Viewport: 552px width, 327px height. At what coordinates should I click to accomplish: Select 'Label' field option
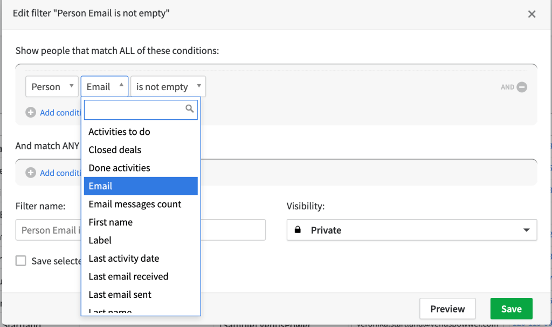click(x=141, y=240)
